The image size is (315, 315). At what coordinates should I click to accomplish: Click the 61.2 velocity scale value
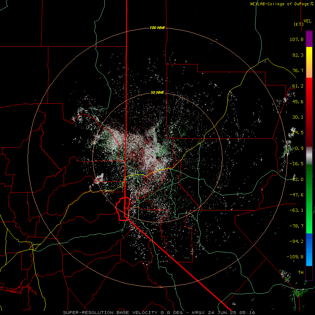[298, 86]
